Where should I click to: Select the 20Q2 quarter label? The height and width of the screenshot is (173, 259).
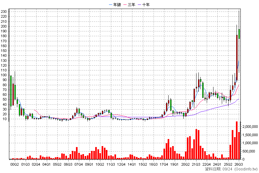[x=185, y=164]
